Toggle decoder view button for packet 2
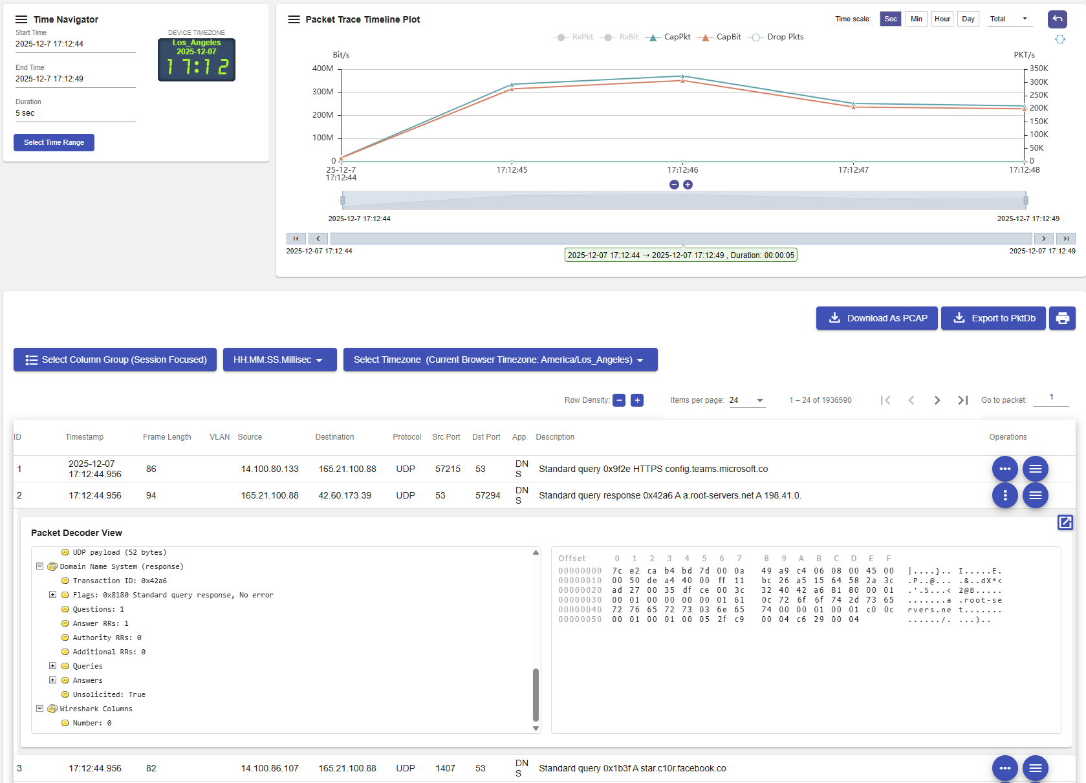Image resolution: width=1086 pixels, height=783 pixels. [x=1036, y=495]
